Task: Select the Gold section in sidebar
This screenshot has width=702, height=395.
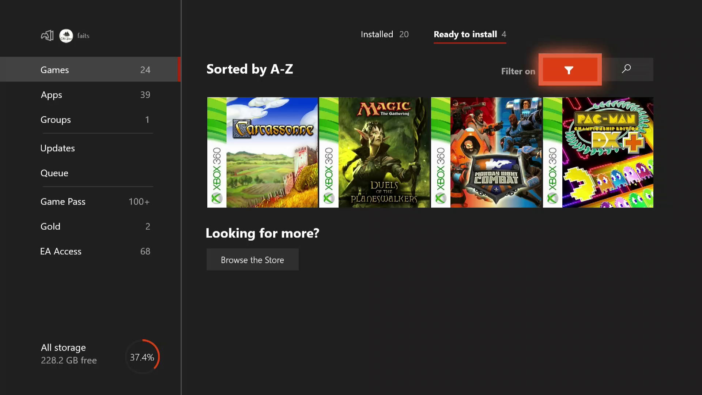Action: [x=50, y=226]
